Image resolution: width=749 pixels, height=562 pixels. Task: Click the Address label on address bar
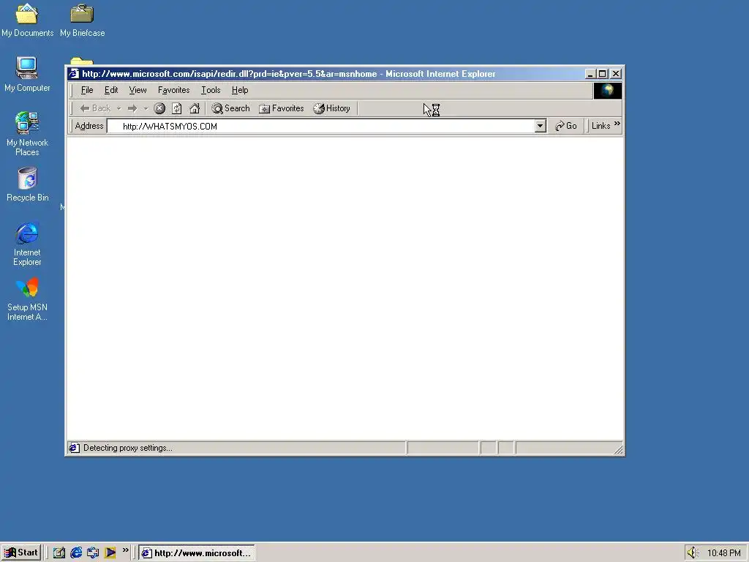pyautogui.click(x=89, y=126)
